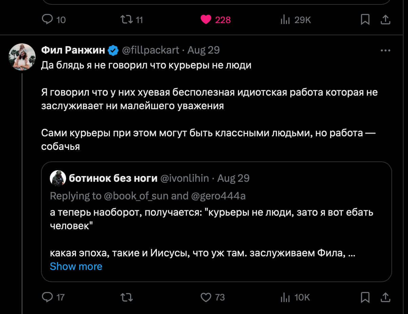Share the top tweet
Screen dimensions: 408x314
tap(385, 20)
